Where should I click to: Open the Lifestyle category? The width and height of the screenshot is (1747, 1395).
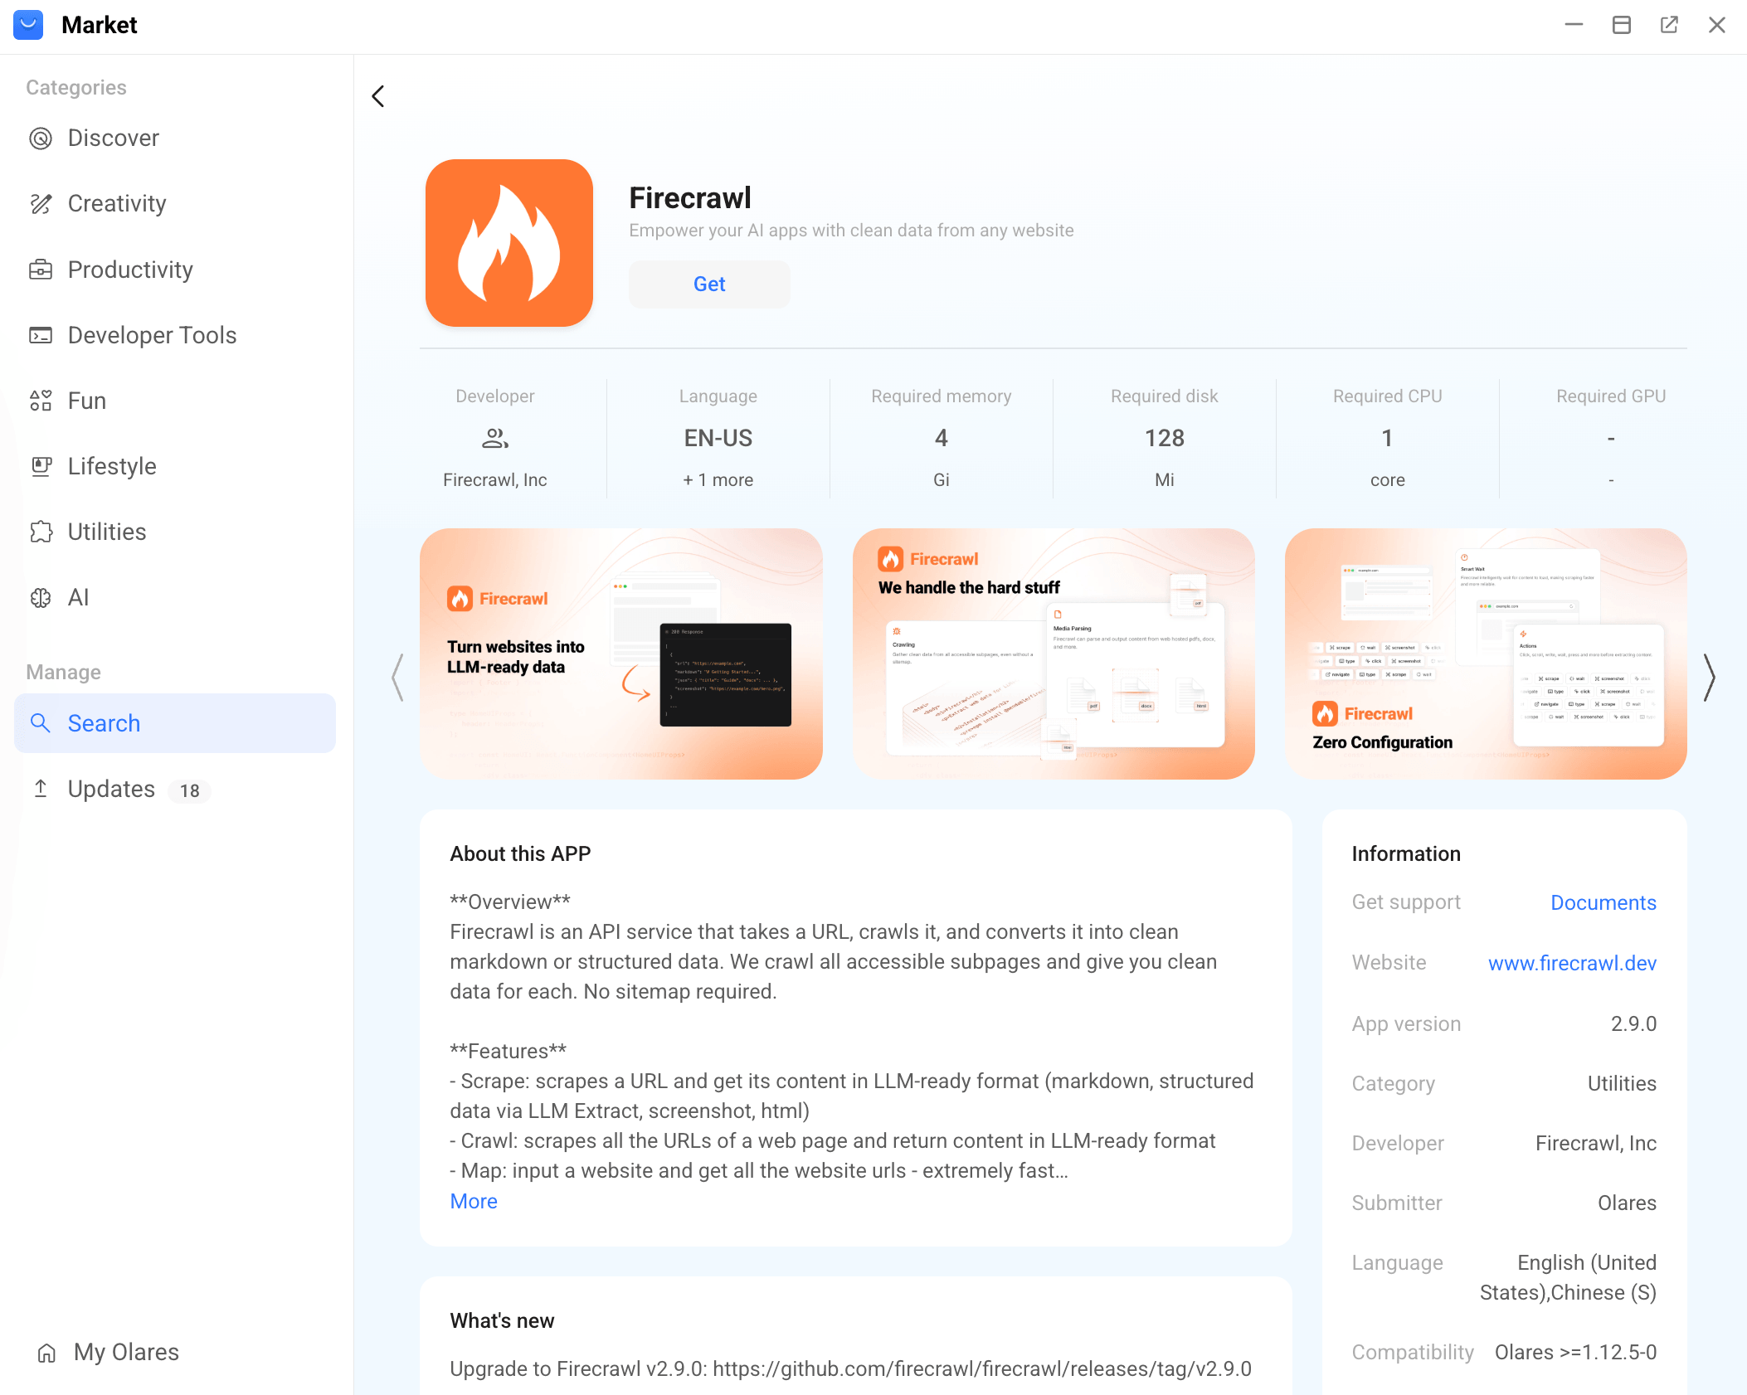175,466
